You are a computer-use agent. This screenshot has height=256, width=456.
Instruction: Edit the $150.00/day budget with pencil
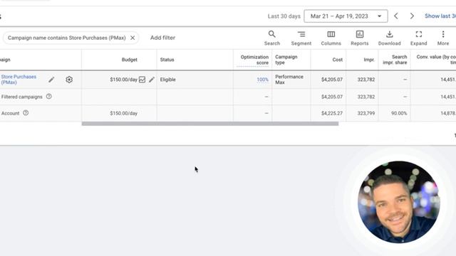click(x=152, y=80)
